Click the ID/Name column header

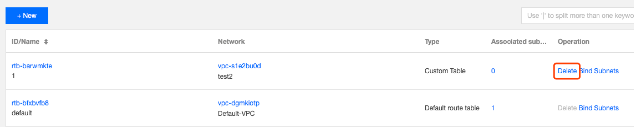click(x=26, y=42)
